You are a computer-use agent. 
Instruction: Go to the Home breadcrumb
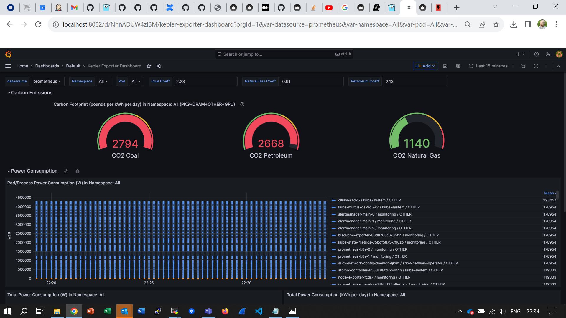[x=22, y=66]
